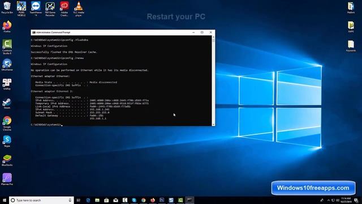Open Adobe Creative Cloud desktop shortcut
This screenshot has width=362, height=204.
tap(64, 8)
